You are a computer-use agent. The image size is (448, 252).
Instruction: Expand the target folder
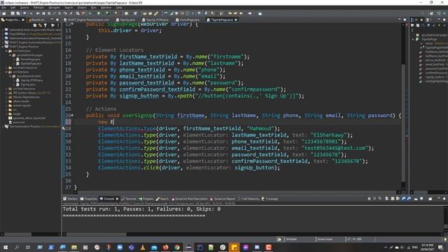click(6, 113)
